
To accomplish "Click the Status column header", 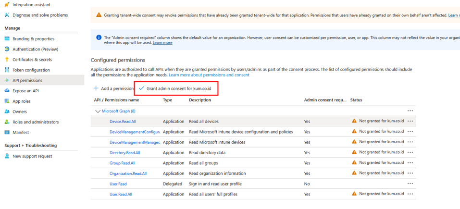I will [356, 100].
